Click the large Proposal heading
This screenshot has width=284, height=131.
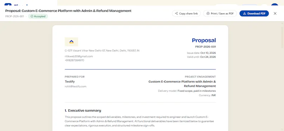pos(204,40)
